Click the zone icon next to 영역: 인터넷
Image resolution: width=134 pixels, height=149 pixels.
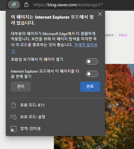[14, 129]
